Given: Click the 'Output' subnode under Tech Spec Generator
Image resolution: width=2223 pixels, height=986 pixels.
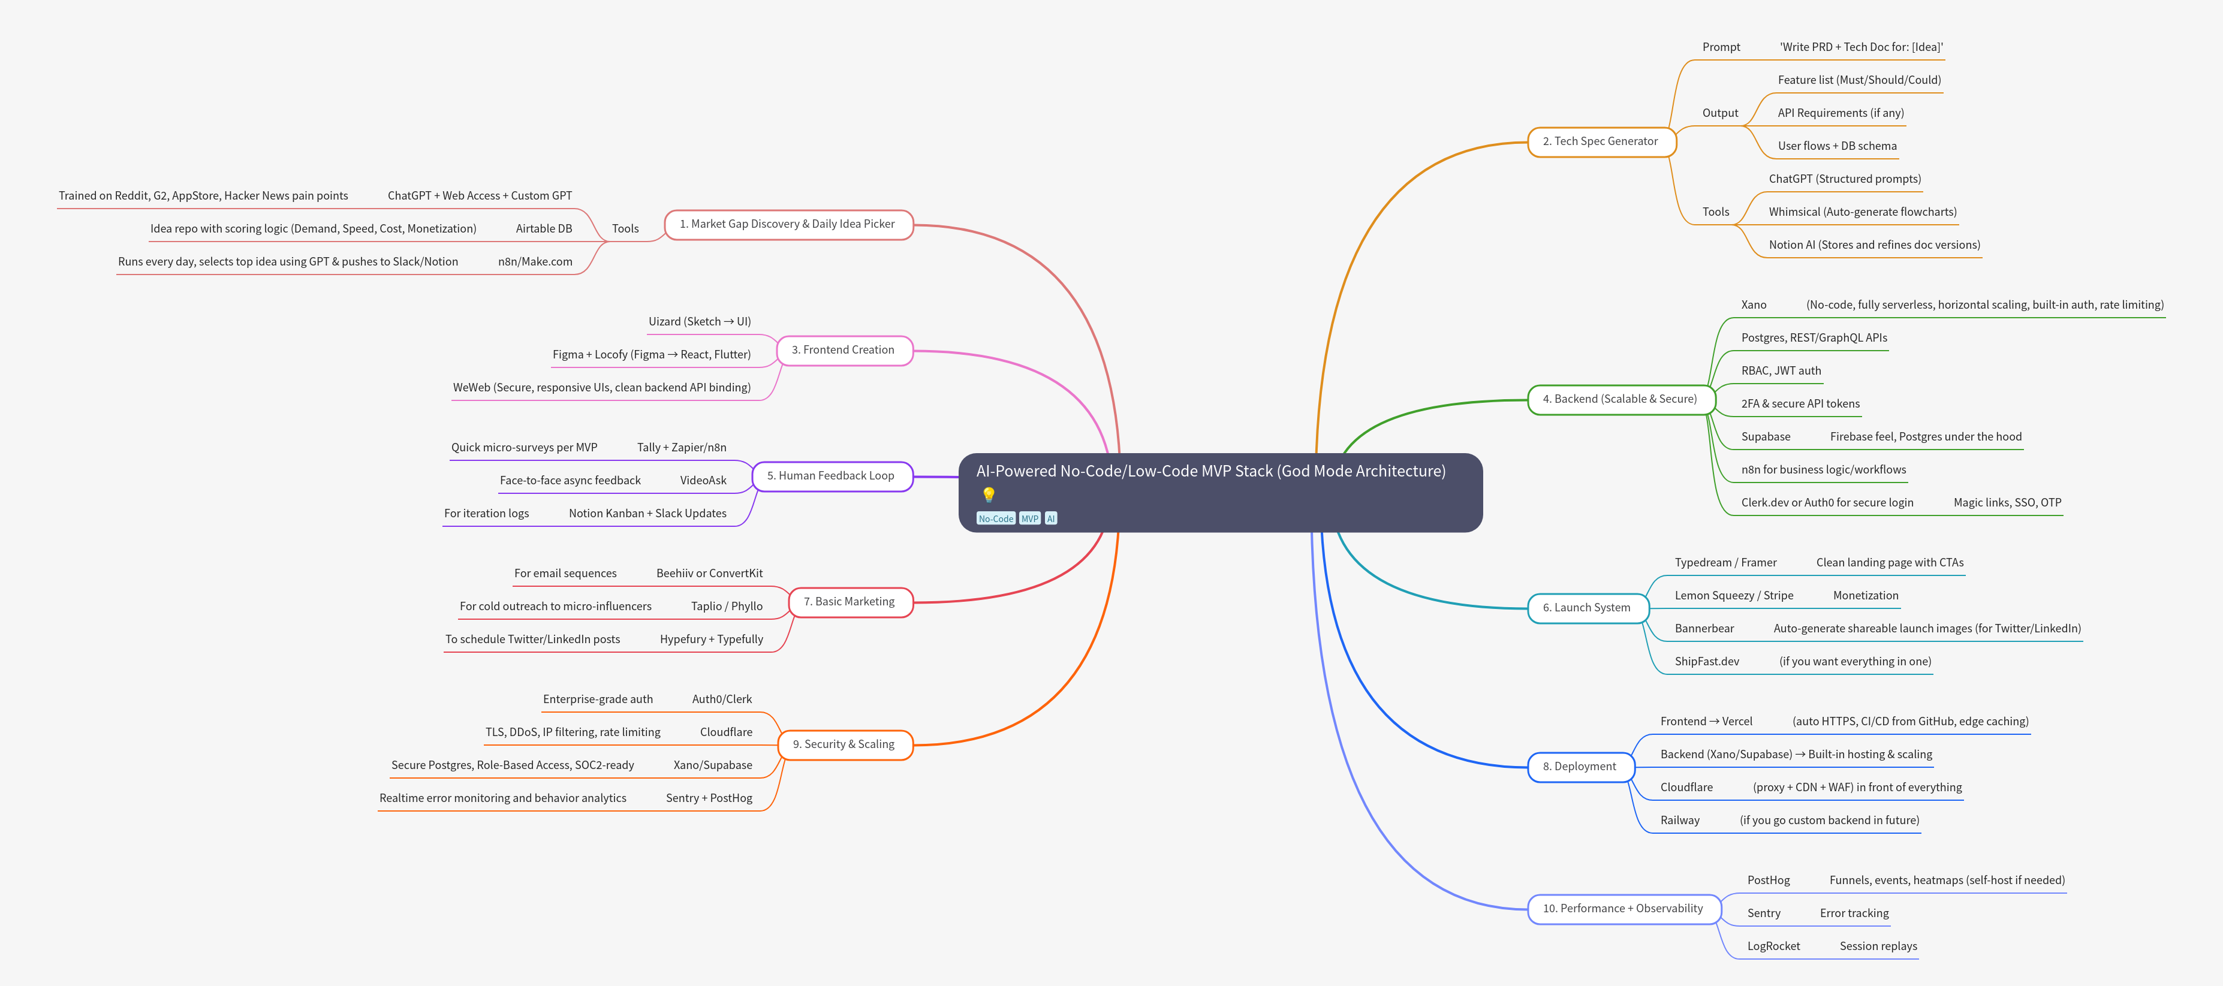Looking at the screenshot, I should [1720, 113].
